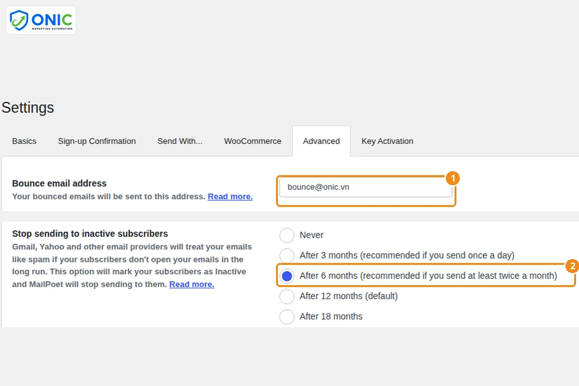Viewport: 579px width, 386px height.
Task: Click the Settings page heading
Action: 28,108
